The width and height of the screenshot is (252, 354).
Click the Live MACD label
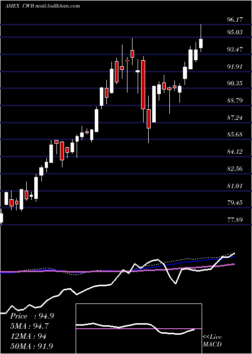coord(212,341)
